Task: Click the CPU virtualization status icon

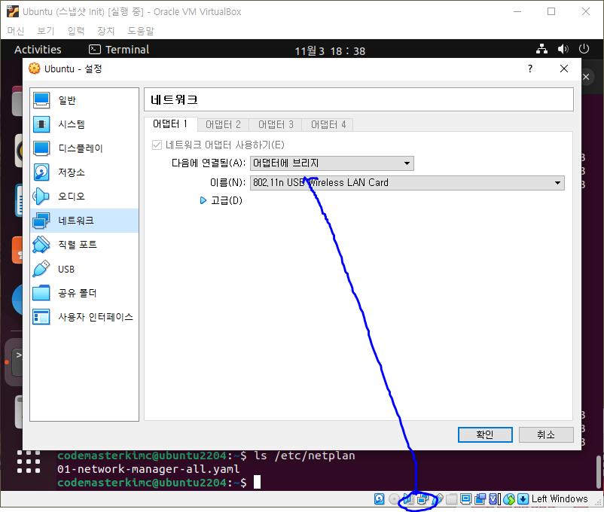Action: [493, 499]
